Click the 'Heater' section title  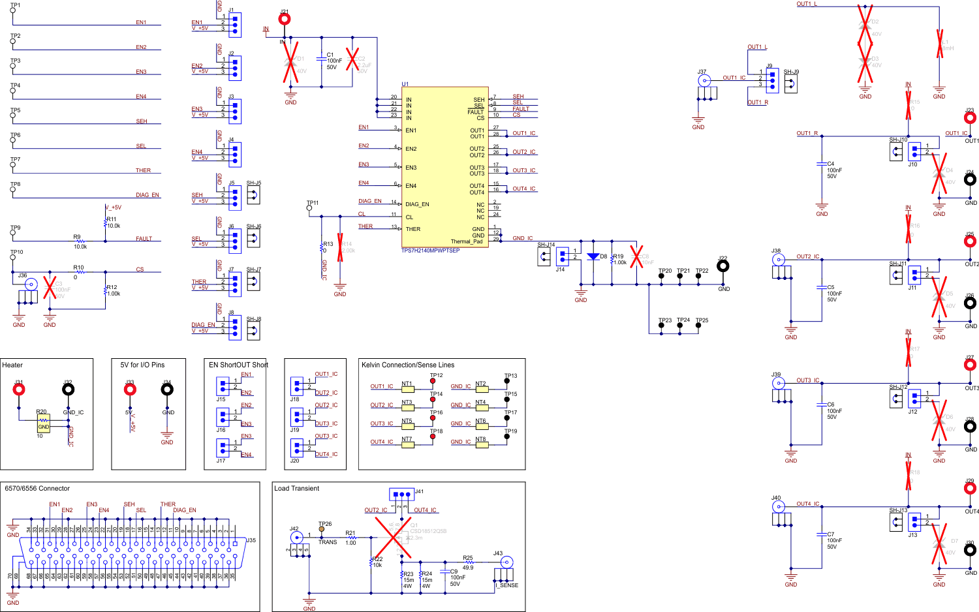click(x=12, y=365)
